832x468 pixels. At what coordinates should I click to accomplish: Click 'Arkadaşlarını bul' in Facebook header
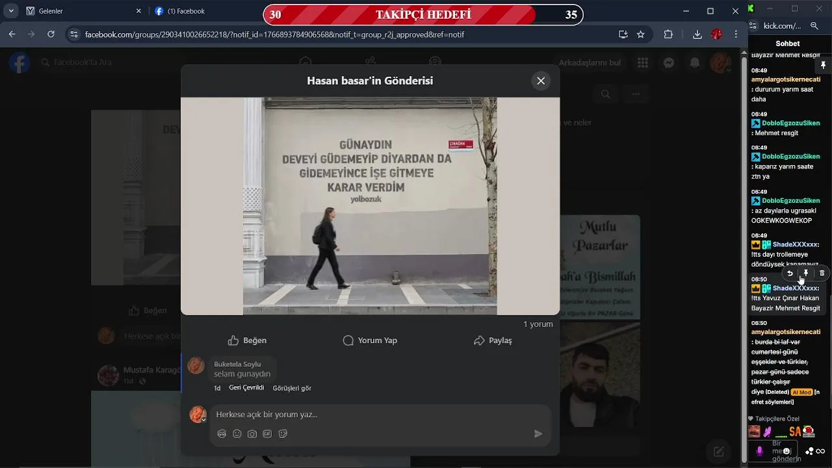click(590, 62)
